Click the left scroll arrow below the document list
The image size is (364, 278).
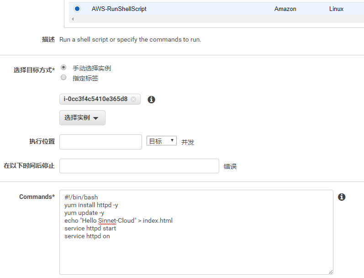[x=73, y=19]
